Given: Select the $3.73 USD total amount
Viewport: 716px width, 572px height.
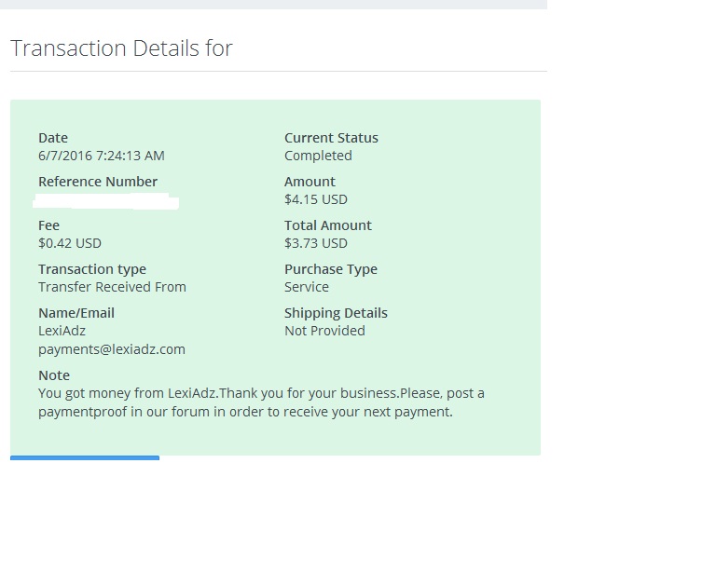Looking at the screenshot, I should point(316,243).
